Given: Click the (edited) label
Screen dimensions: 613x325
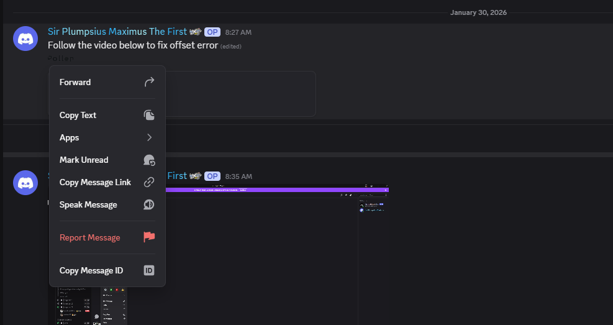Looking at the screenshot, I should click(x=230, y=46).
